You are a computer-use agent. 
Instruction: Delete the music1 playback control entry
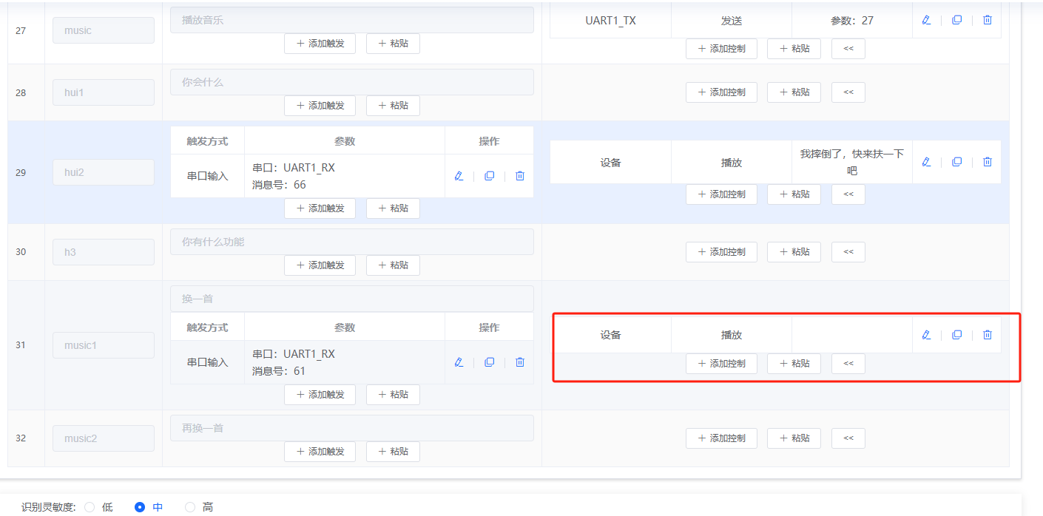(x=987, y=335)
